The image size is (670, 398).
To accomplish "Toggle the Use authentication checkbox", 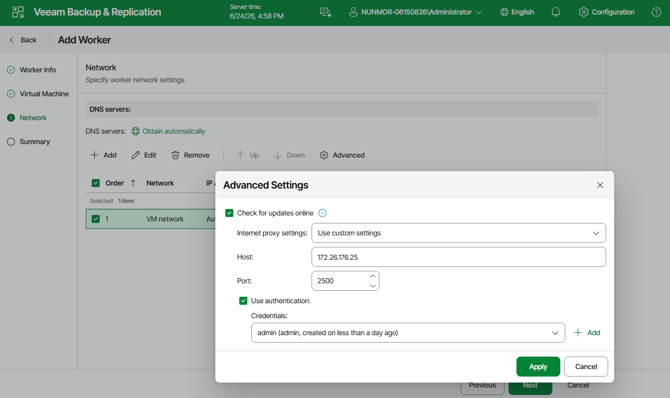I will tap(243, 301).
